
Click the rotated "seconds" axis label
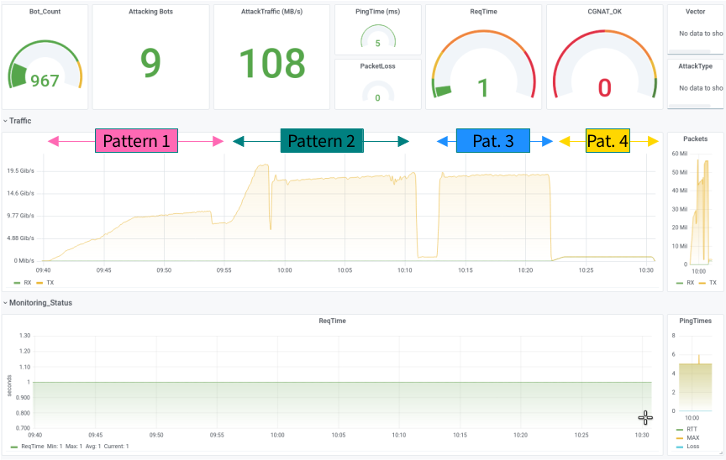click(x=8, y=386)
